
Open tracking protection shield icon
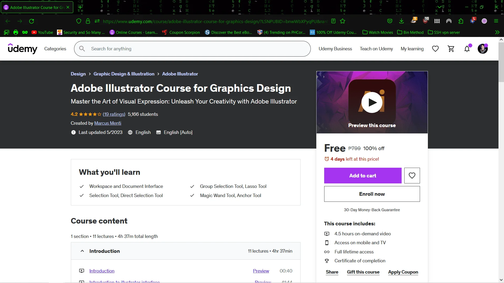(78, 21)
